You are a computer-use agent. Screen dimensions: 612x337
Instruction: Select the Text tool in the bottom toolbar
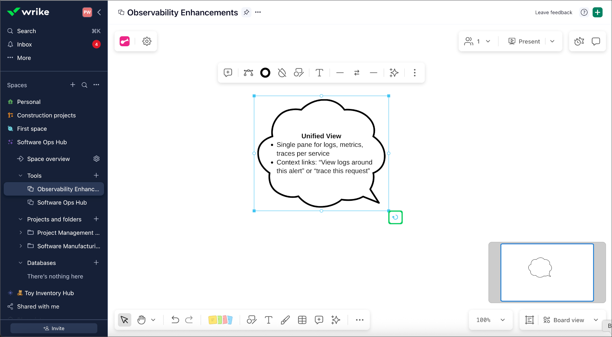(269, 320)
